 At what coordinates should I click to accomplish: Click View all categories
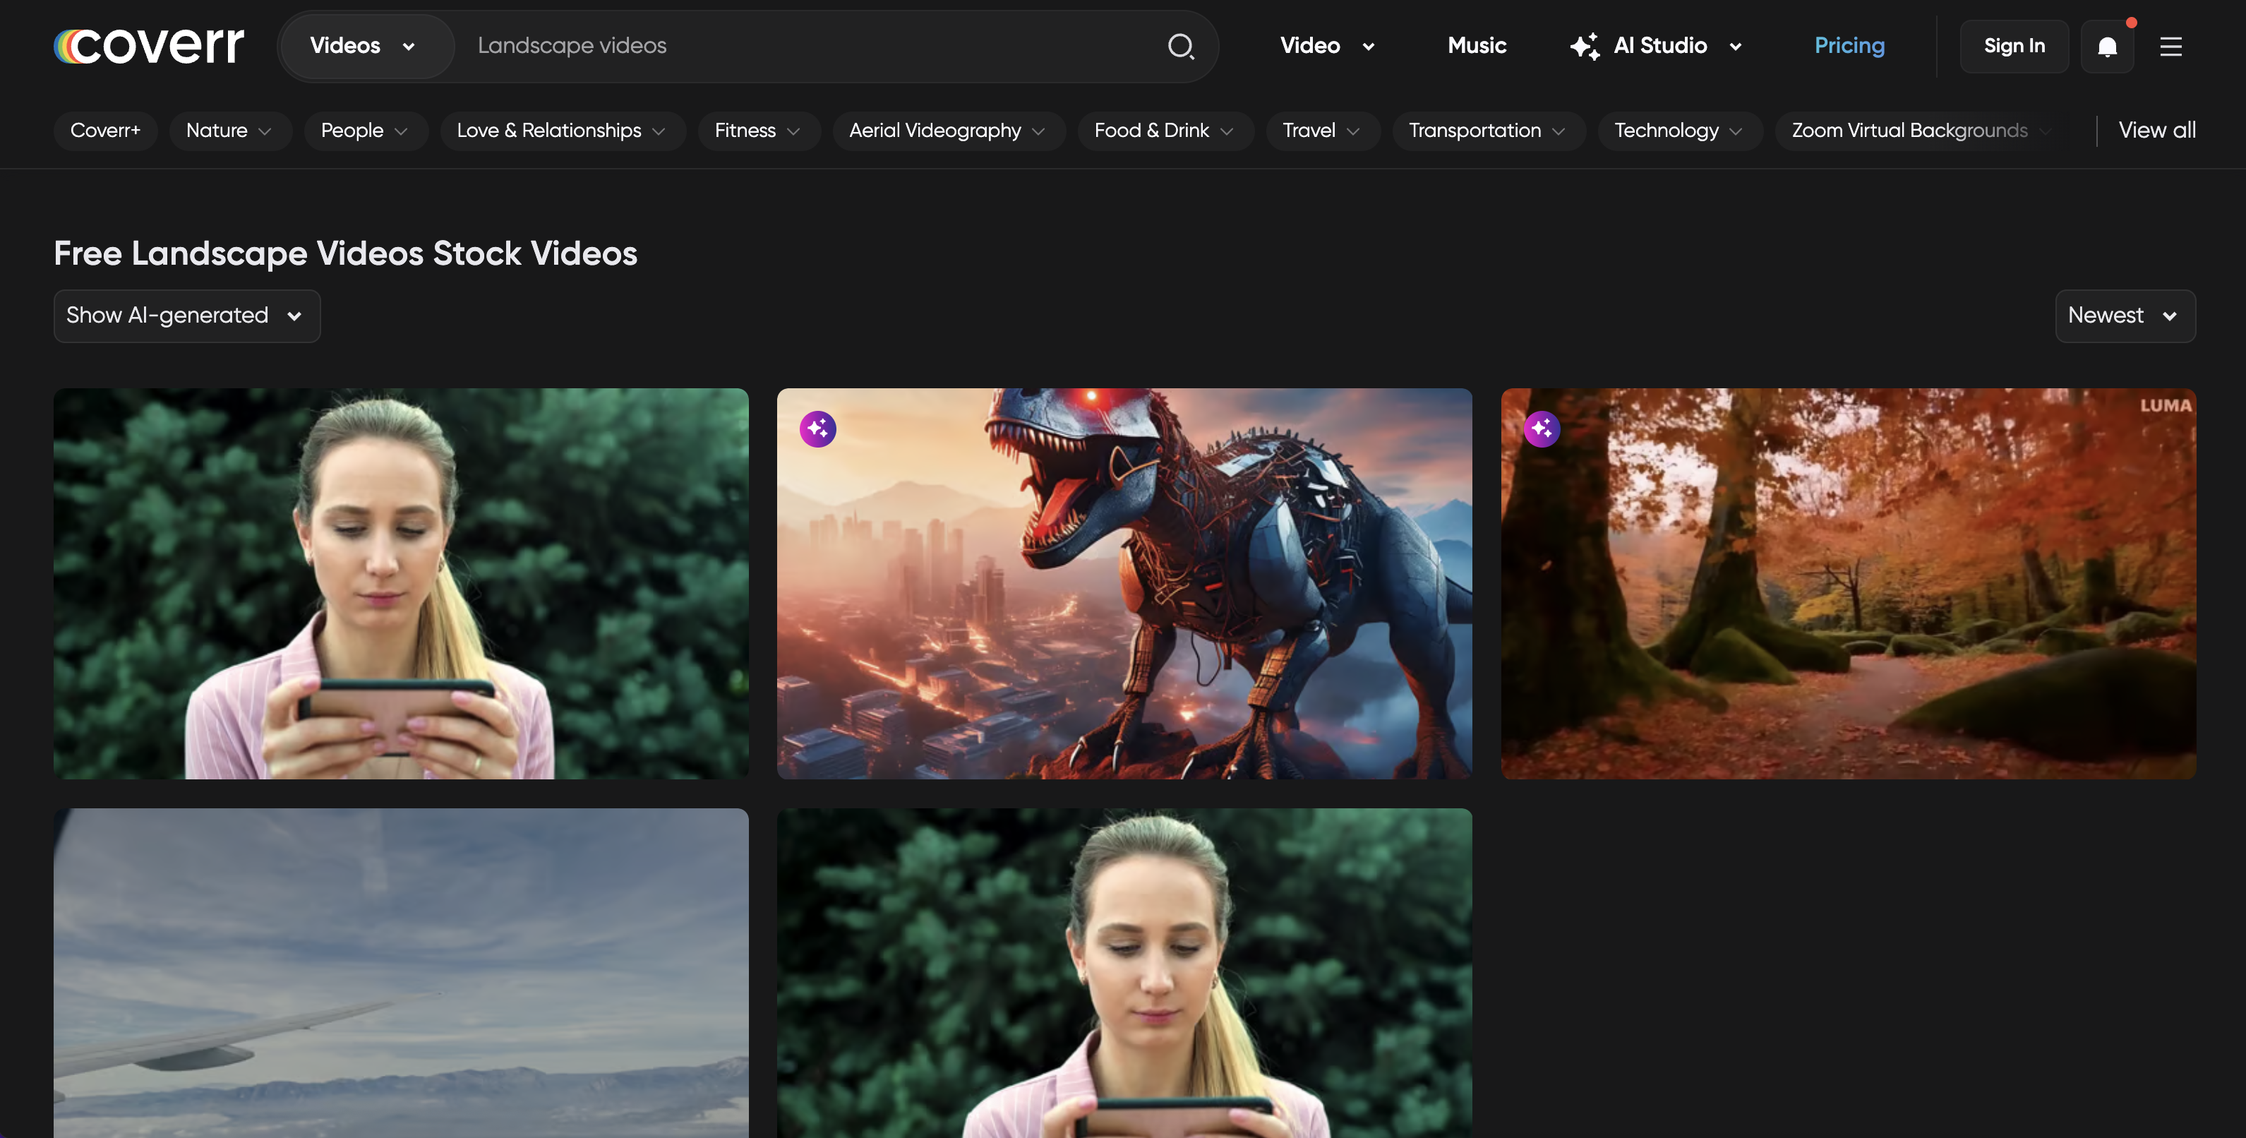(x=2156, y=130)
